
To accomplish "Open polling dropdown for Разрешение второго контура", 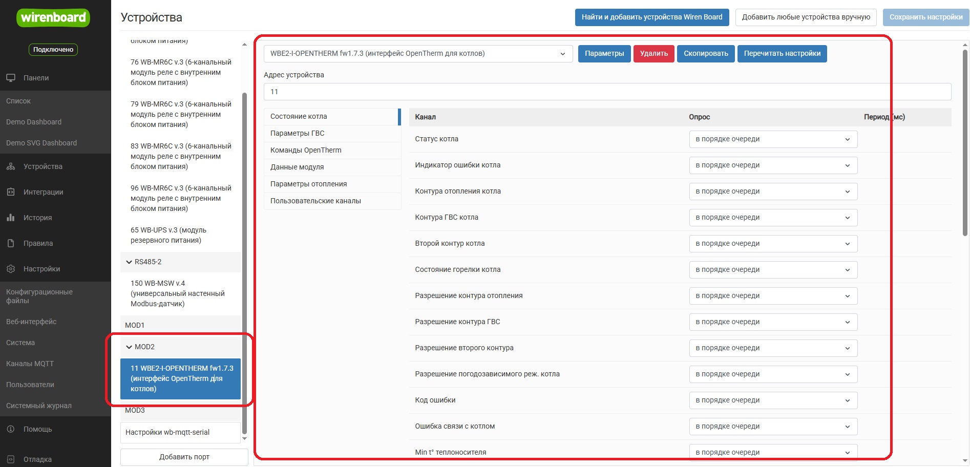I will [773, 348].
